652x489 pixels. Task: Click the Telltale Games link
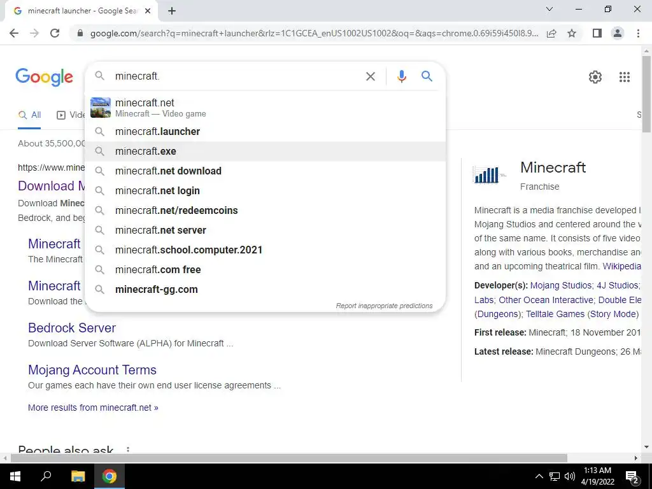tap(555, 314)
